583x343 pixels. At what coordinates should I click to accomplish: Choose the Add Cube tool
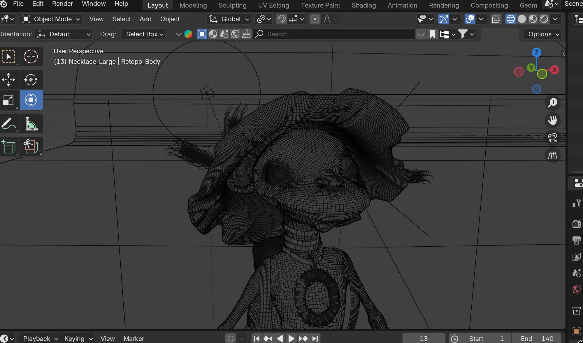8,146
